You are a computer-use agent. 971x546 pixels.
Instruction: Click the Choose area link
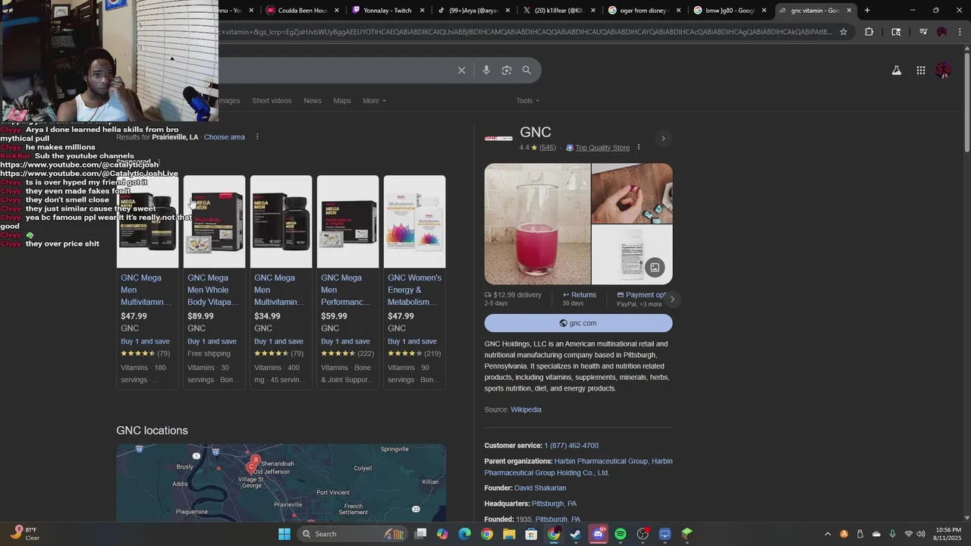[x=225, y=137]
